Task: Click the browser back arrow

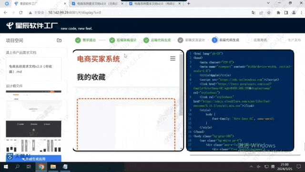Action: 5,13
